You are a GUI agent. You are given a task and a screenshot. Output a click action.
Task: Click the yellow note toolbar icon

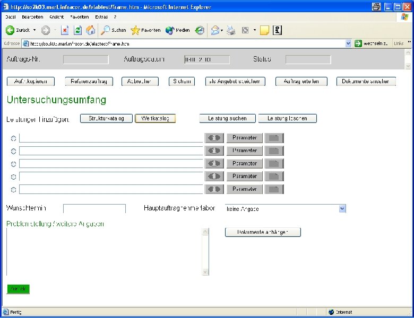point(264,30)
